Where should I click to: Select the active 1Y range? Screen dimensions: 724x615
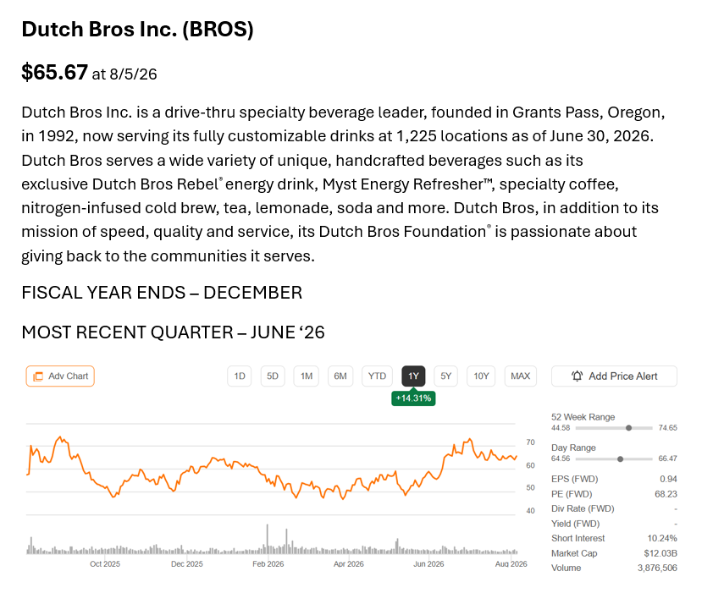coord(413,376)
